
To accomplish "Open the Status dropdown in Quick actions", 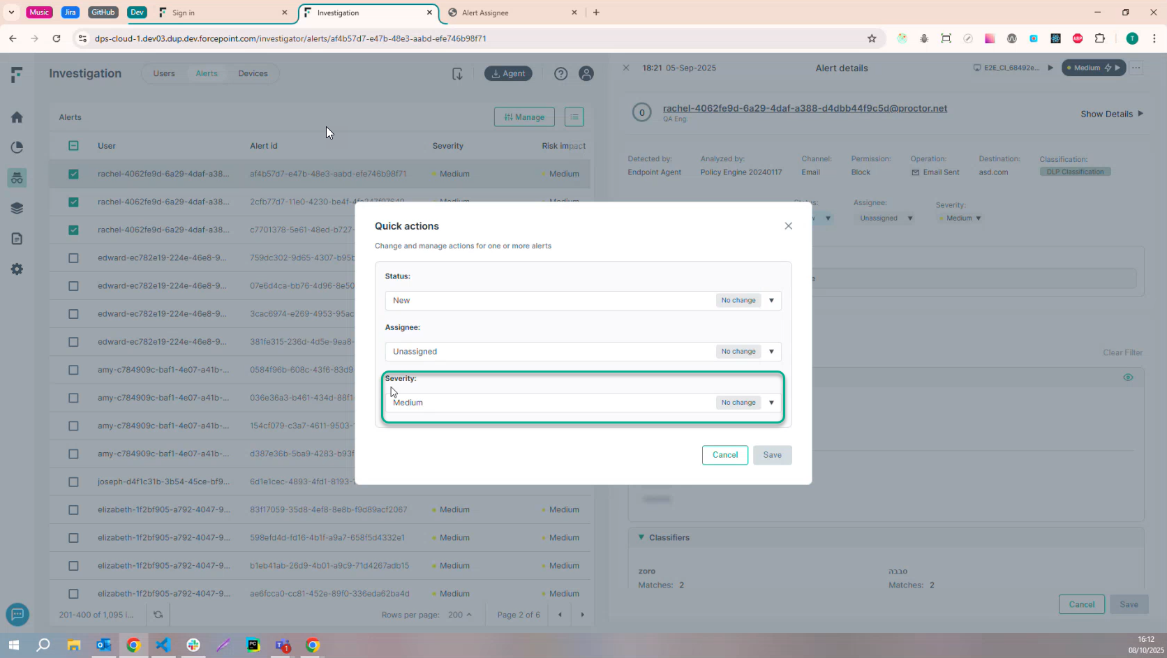I will (771, 301).
